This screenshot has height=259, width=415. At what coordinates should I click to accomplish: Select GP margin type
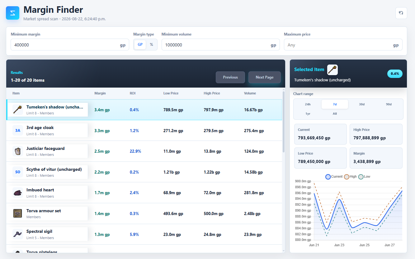click(140, 45)
